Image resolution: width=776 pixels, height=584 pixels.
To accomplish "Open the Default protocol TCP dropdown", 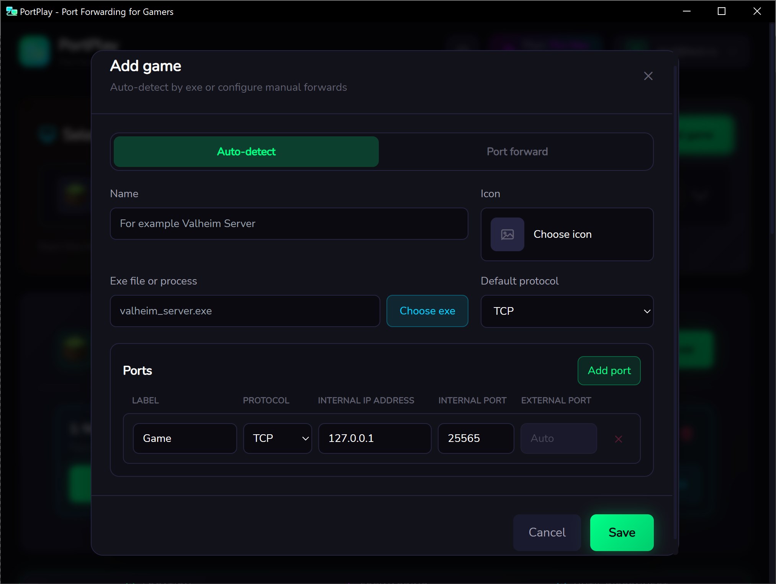I will click(567, 311).
